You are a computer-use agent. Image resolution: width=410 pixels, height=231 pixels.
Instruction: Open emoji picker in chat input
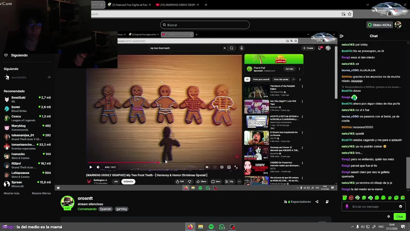(400, 207)
